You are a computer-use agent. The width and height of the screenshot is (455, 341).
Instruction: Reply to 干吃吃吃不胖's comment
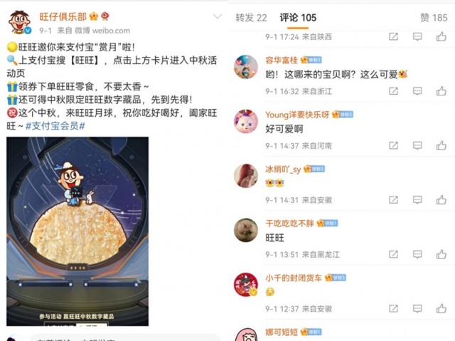[x=417, y=254]
